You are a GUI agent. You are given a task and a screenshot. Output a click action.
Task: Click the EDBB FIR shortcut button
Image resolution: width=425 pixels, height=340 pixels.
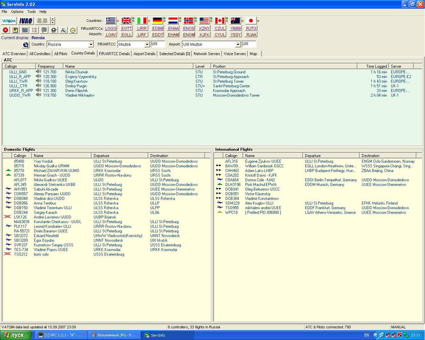click(x=157, y=29)
